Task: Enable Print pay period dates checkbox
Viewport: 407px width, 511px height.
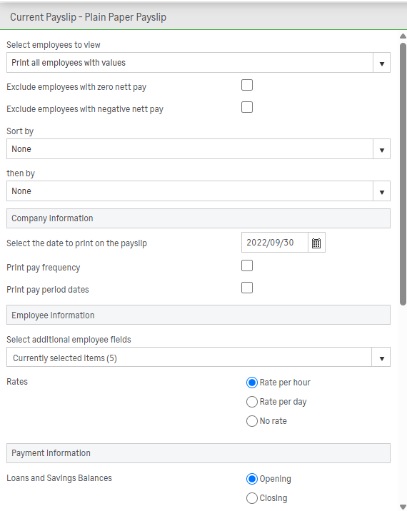Action: [x=247, y=288]
